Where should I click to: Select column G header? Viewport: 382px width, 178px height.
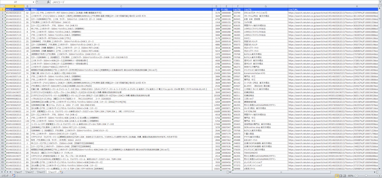pos(266,6)
